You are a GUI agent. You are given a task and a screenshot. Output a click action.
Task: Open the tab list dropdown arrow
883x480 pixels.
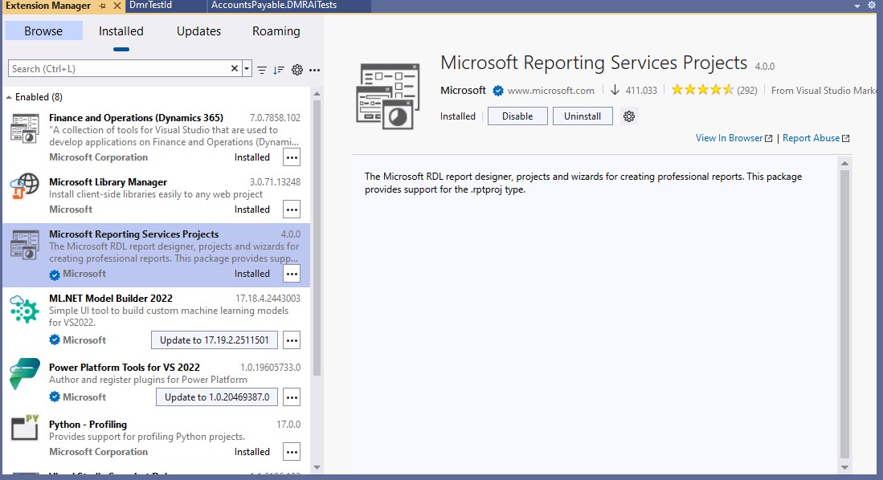857,6
